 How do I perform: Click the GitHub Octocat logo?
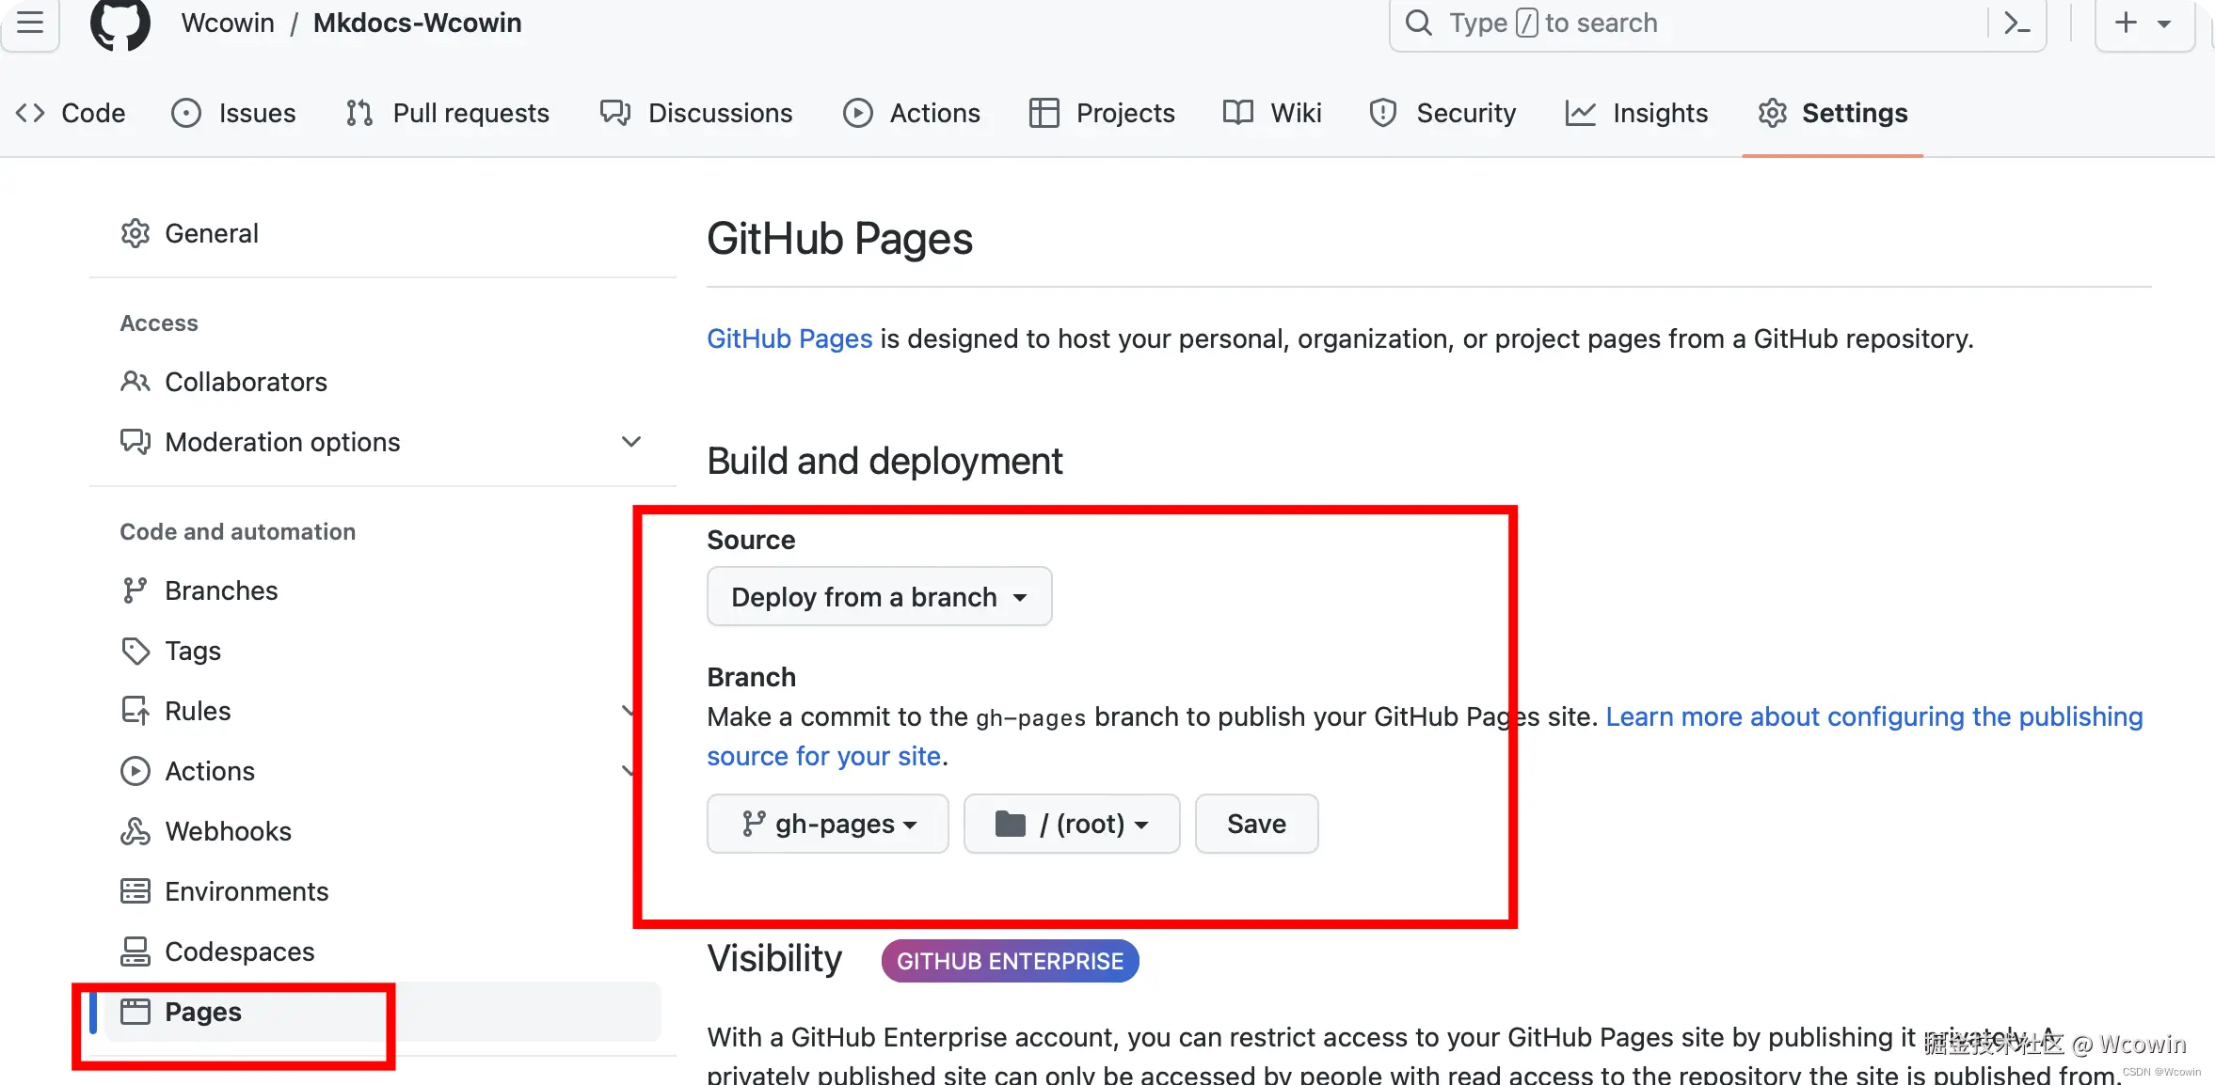tap(120, 24)
